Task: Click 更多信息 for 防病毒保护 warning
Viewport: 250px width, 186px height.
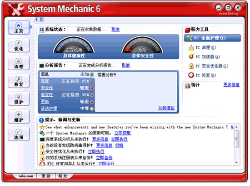Action: coord(104,145)
